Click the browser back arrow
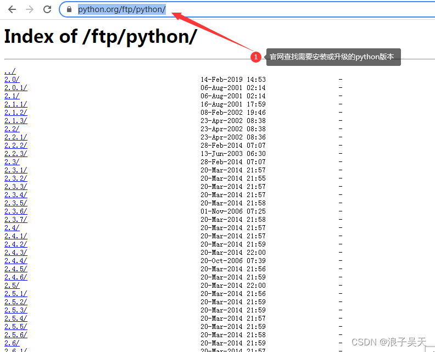435x352 pixels. click(x=12, y=9)
